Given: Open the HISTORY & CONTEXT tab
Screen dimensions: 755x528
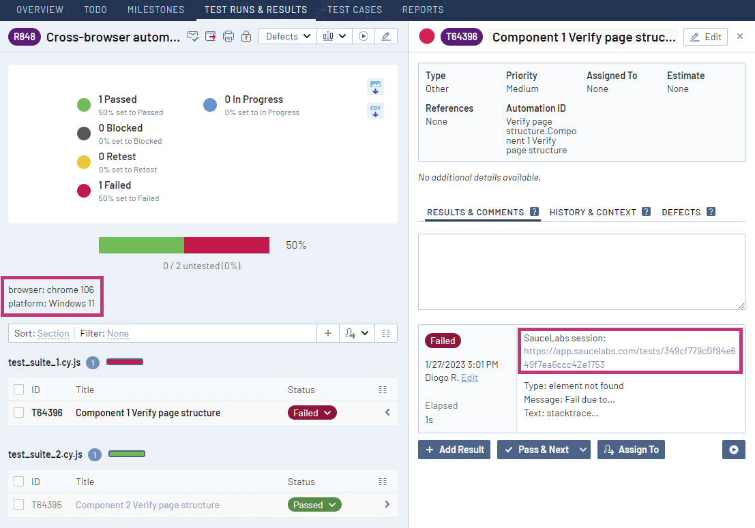Looking at the screenshot, I should [x=593, y=212].
